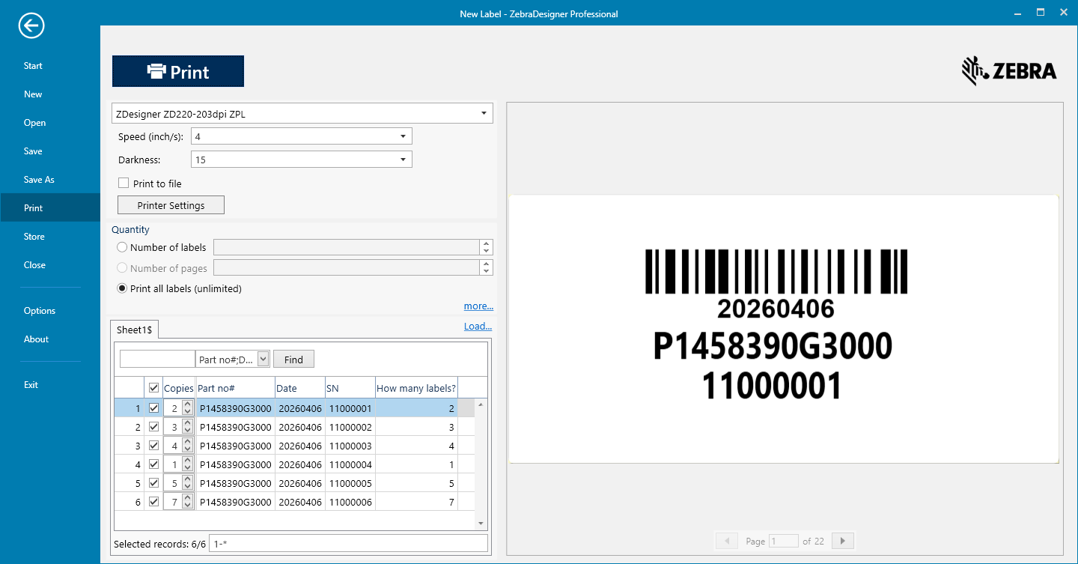The image size is (1078, 564).
Task: Go to the previous preview page arrow
Action: click(x=726, y=541)
